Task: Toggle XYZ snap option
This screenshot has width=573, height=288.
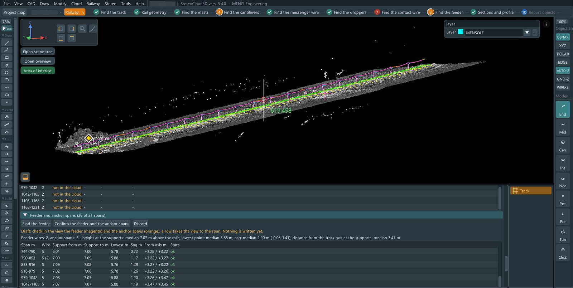Action: click(563, 46)
